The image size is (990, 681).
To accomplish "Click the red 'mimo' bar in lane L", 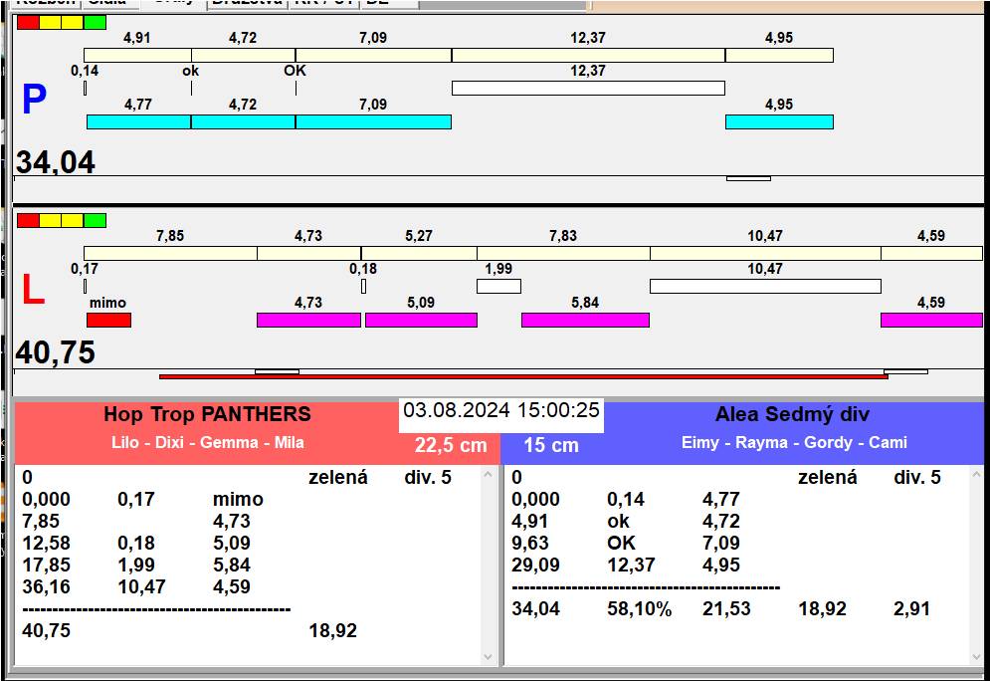I will [108, 320].
